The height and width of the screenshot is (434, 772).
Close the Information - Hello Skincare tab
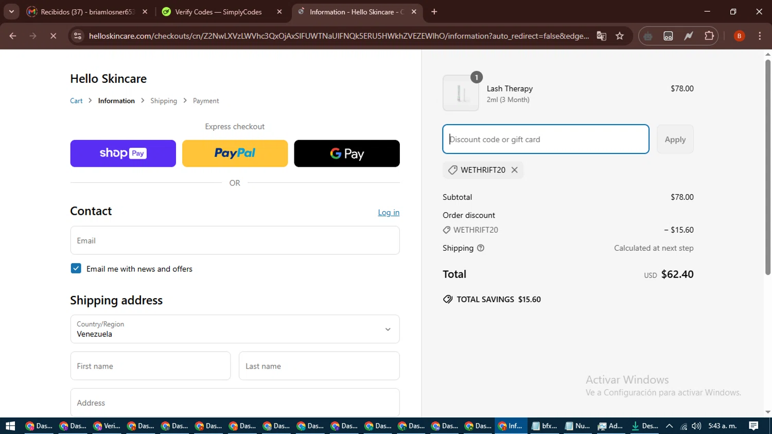(x=414, y=12)
